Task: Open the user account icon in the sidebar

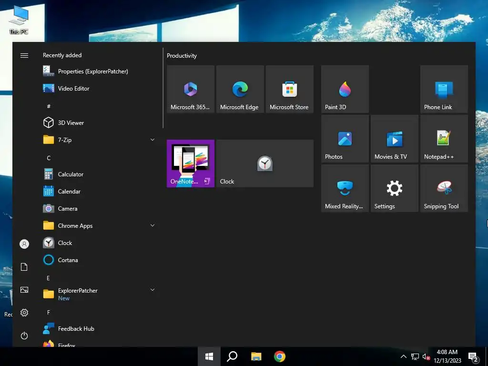Action: [24, 244]
